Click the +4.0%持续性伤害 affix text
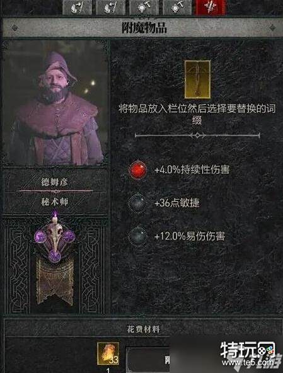 point(192,170)
